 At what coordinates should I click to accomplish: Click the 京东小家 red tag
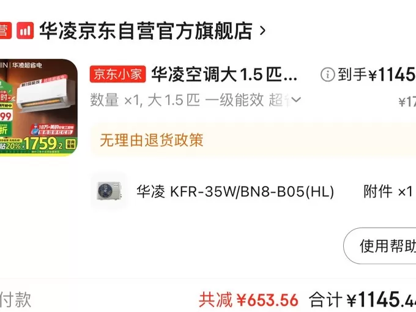[118, 74]
